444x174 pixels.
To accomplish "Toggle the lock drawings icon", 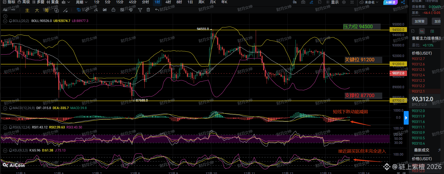I will (113, 10).
